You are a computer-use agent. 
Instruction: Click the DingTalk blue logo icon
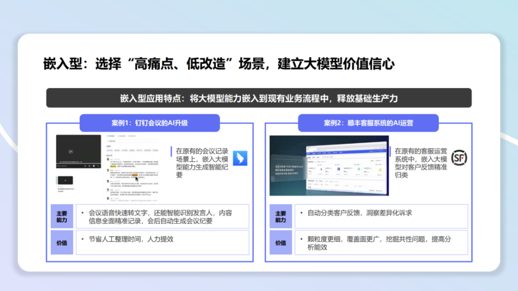tap(240, 158)
